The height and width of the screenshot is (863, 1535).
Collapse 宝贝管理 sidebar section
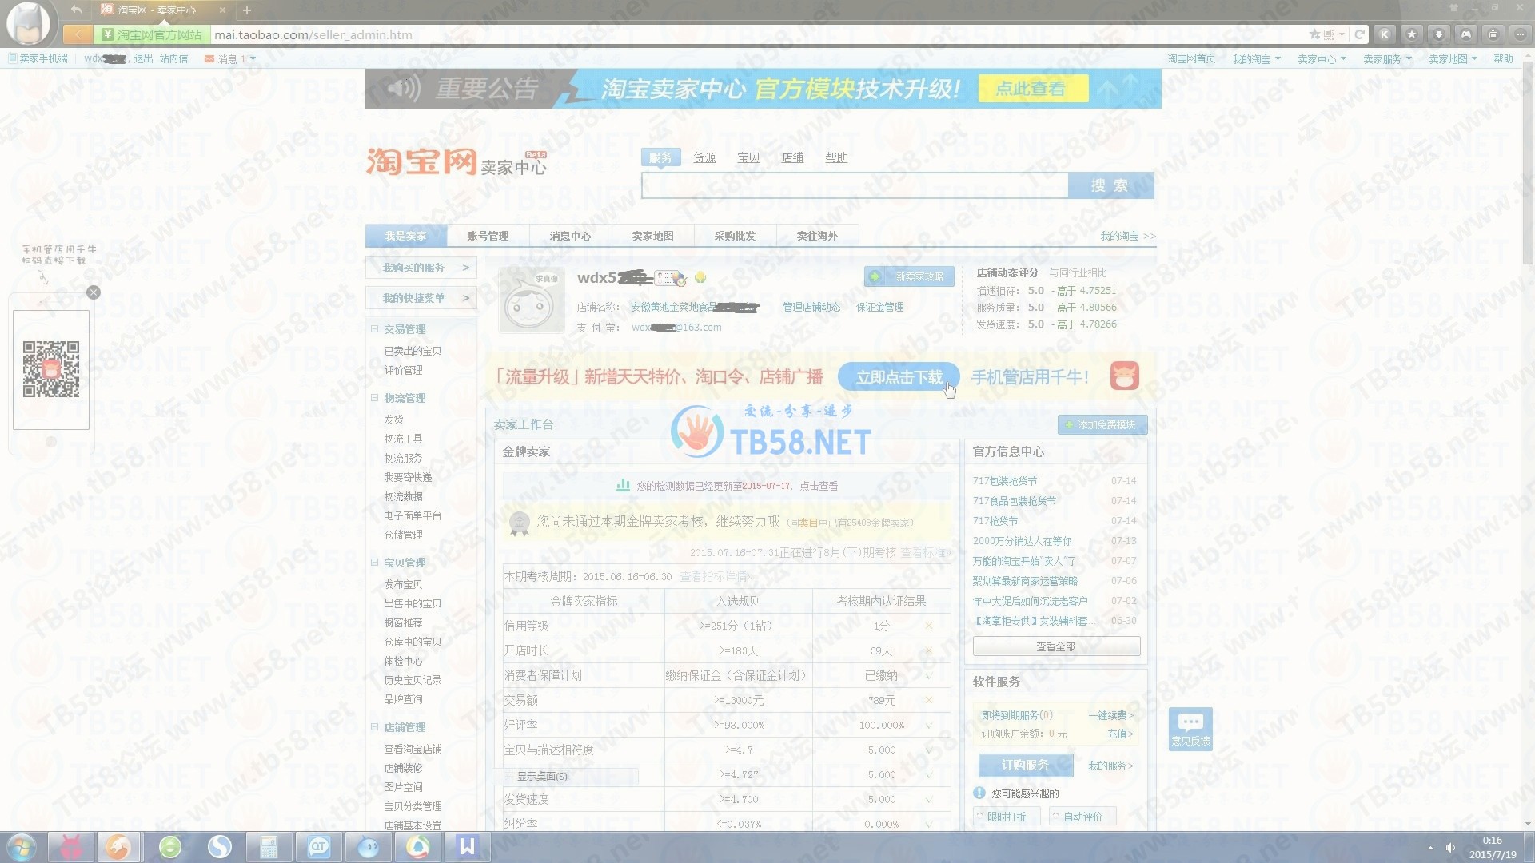click(374, 562)
